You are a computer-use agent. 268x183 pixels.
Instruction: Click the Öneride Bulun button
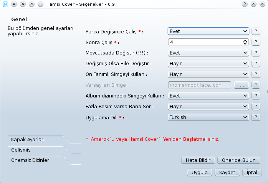click(239, 160)
